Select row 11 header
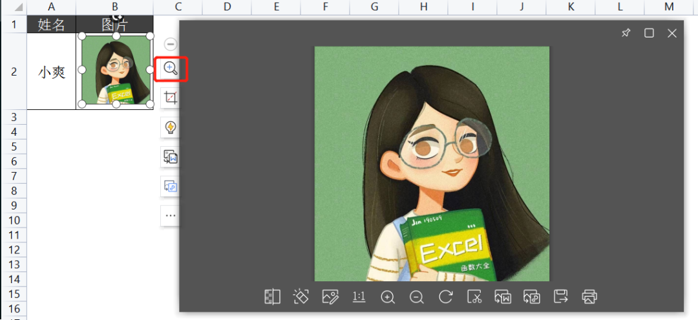Viewport: 698px width, 320px height. [x=14, y=235]
